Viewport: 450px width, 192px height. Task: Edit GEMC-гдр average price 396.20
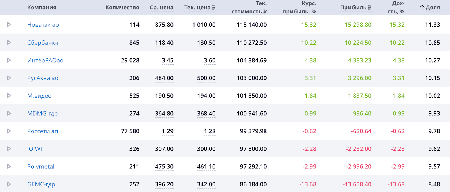click(x=164, y=184)
